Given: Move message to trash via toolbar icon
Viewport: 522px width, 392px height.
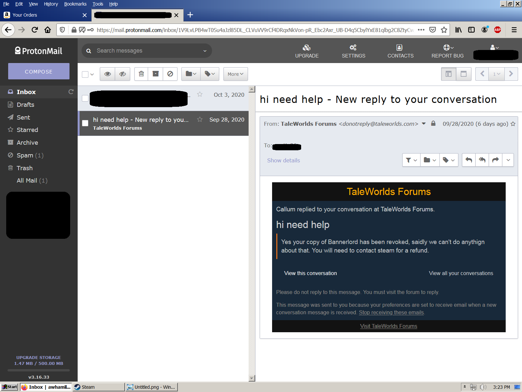Looking at the screenshot, I should pyautogui.click(x=141, y=74).
